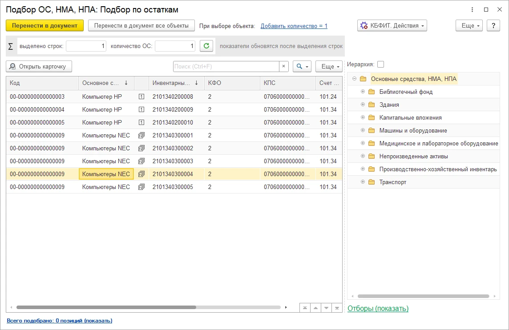Screen dimensions: 509x330
Task: Open help with the question mark button
Action: tap(493, 26)
